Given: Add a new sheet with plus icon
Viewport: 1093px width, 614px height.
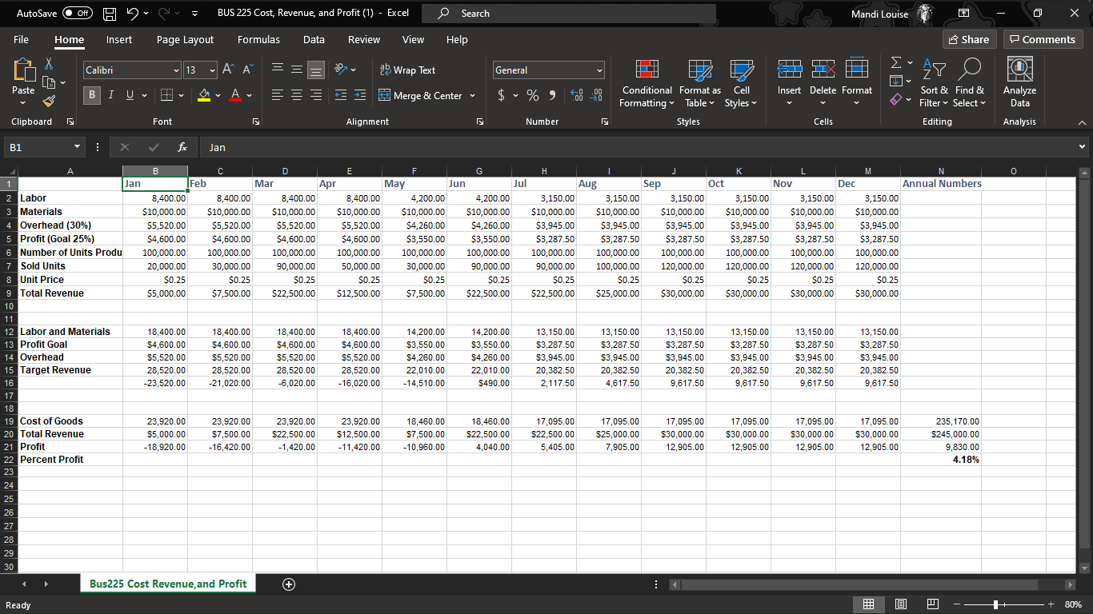Looking at the screenshot, I should (x=289, y=584).
